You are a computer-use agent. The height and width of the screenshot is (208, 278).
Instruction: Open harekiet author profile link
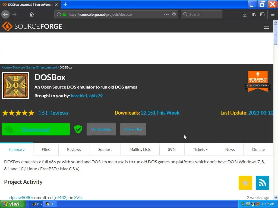pyautogui.click(x=79, y=96)
